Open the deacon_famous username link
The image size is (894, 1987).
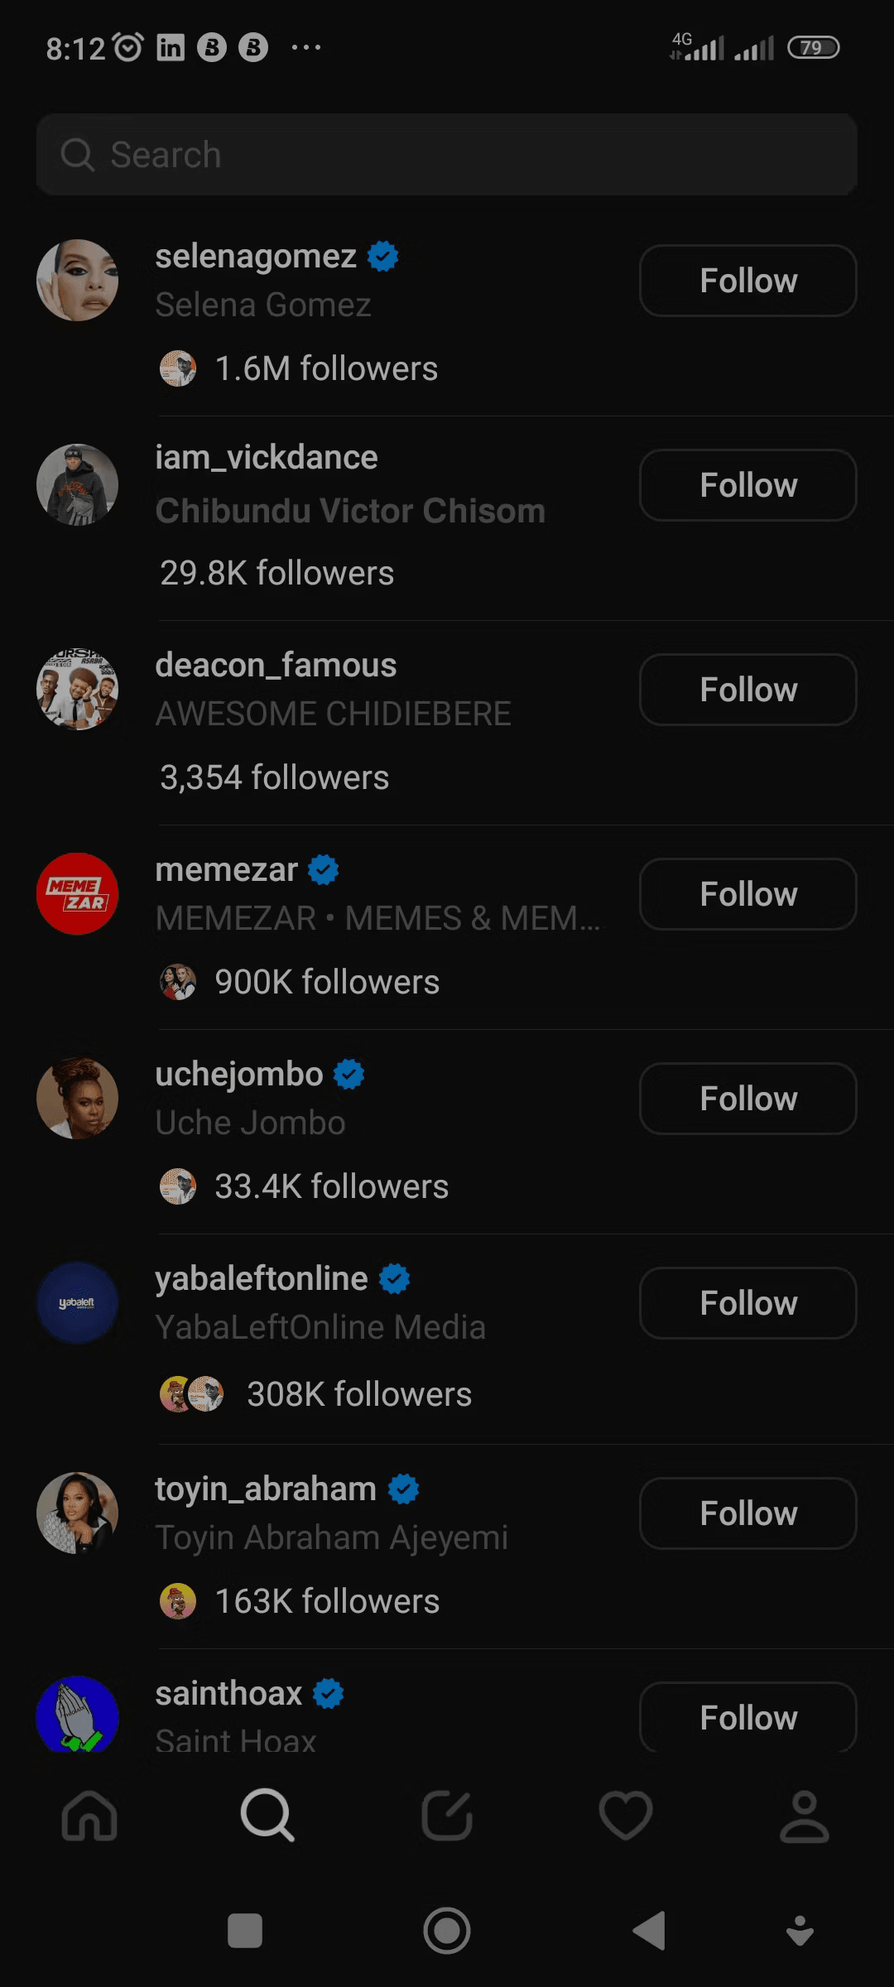pos(276,665)
